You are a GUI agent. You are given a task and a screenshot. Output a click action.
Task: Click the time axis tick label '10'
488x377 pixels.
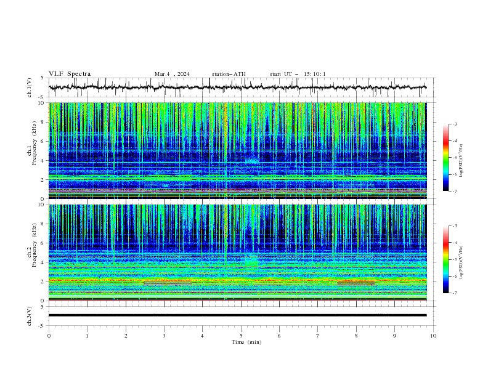[x=433, y=336]
